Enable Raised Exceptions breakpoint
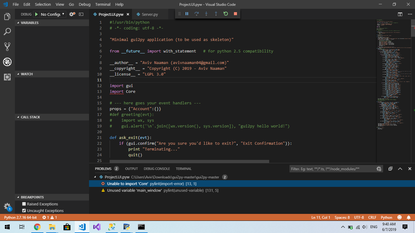Image resolution: width=415 pixels, height=233 pixels. pyautogui.click(x=24, y=204)
